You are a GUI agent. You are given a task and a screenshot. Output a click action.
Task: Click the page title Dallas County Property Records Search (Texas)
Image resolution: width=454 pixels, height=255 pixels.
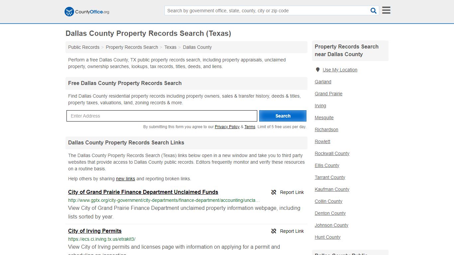click(148, 34)
